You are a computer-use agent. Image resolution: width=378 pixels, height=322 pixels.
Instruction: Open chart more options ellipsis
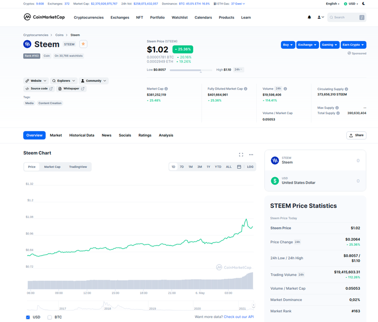[x=251, y=155]
